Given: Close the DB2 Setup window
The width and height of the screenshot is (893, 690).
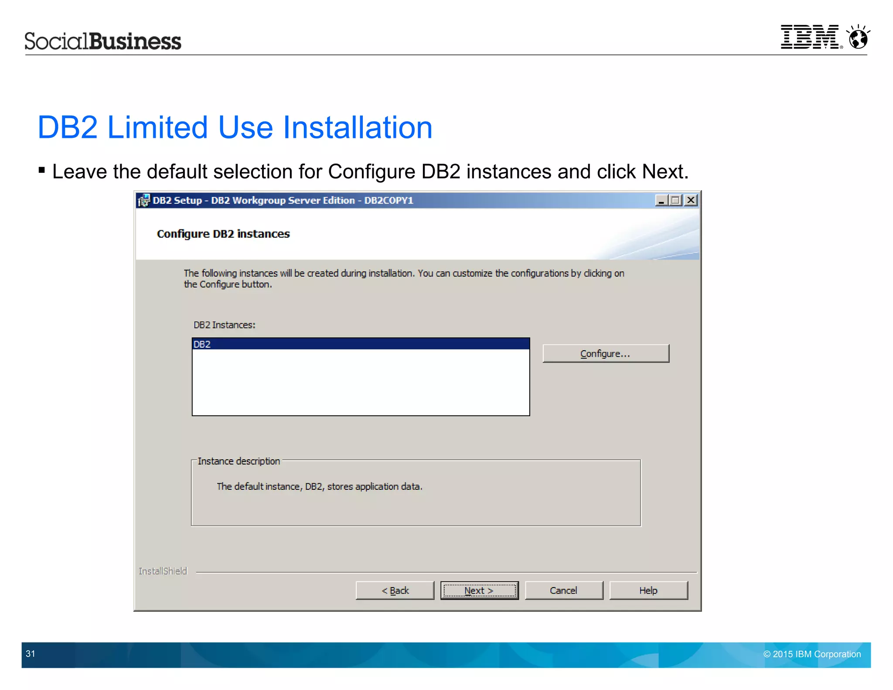Looking at the screenshot, I should pyautogui.click(x=691, y=201).
